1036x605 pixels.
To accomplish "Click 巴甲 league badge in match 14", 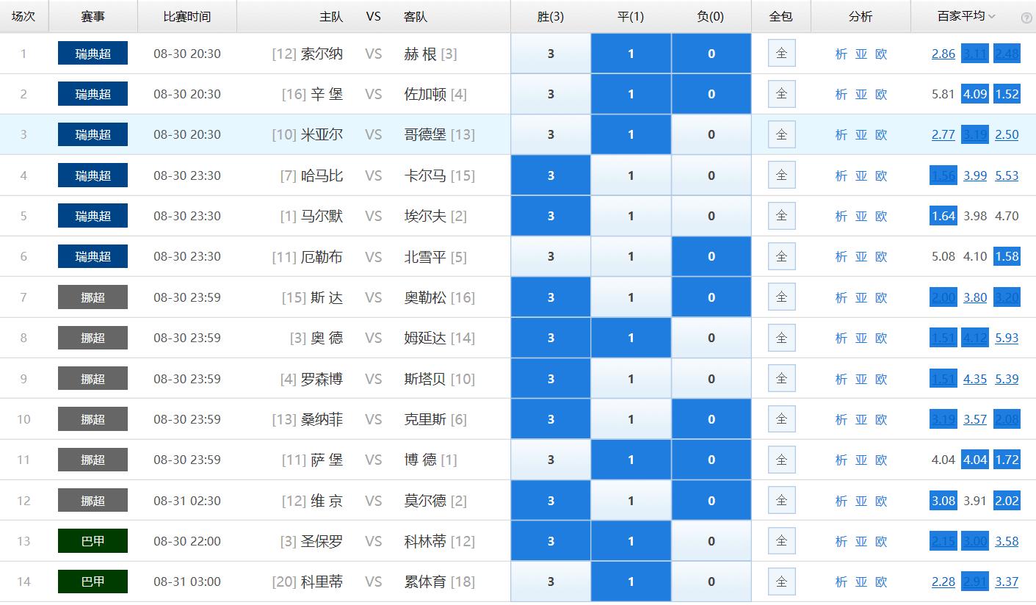I will click(93, 582).
